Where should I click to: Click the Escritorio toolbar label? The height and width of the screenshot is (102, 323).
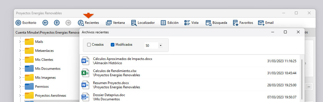[x=29, y=23]
